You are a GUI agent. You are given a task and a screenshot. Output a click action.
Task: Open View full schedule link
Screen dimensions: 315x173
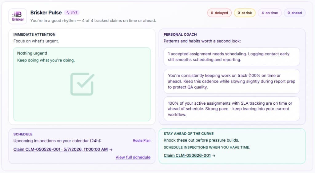pos(133,157)
